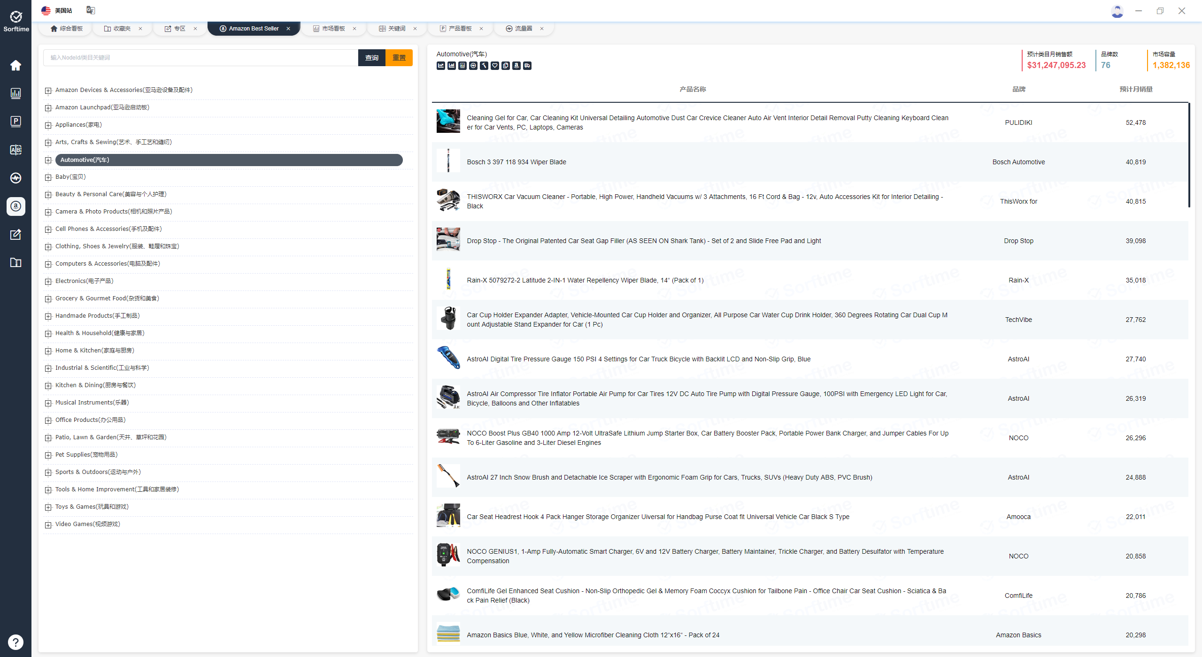Select Sports & Outdoors category
The width and height of the screenshot is (1202, 657).
pyautogui.click(x=98, y=472)
